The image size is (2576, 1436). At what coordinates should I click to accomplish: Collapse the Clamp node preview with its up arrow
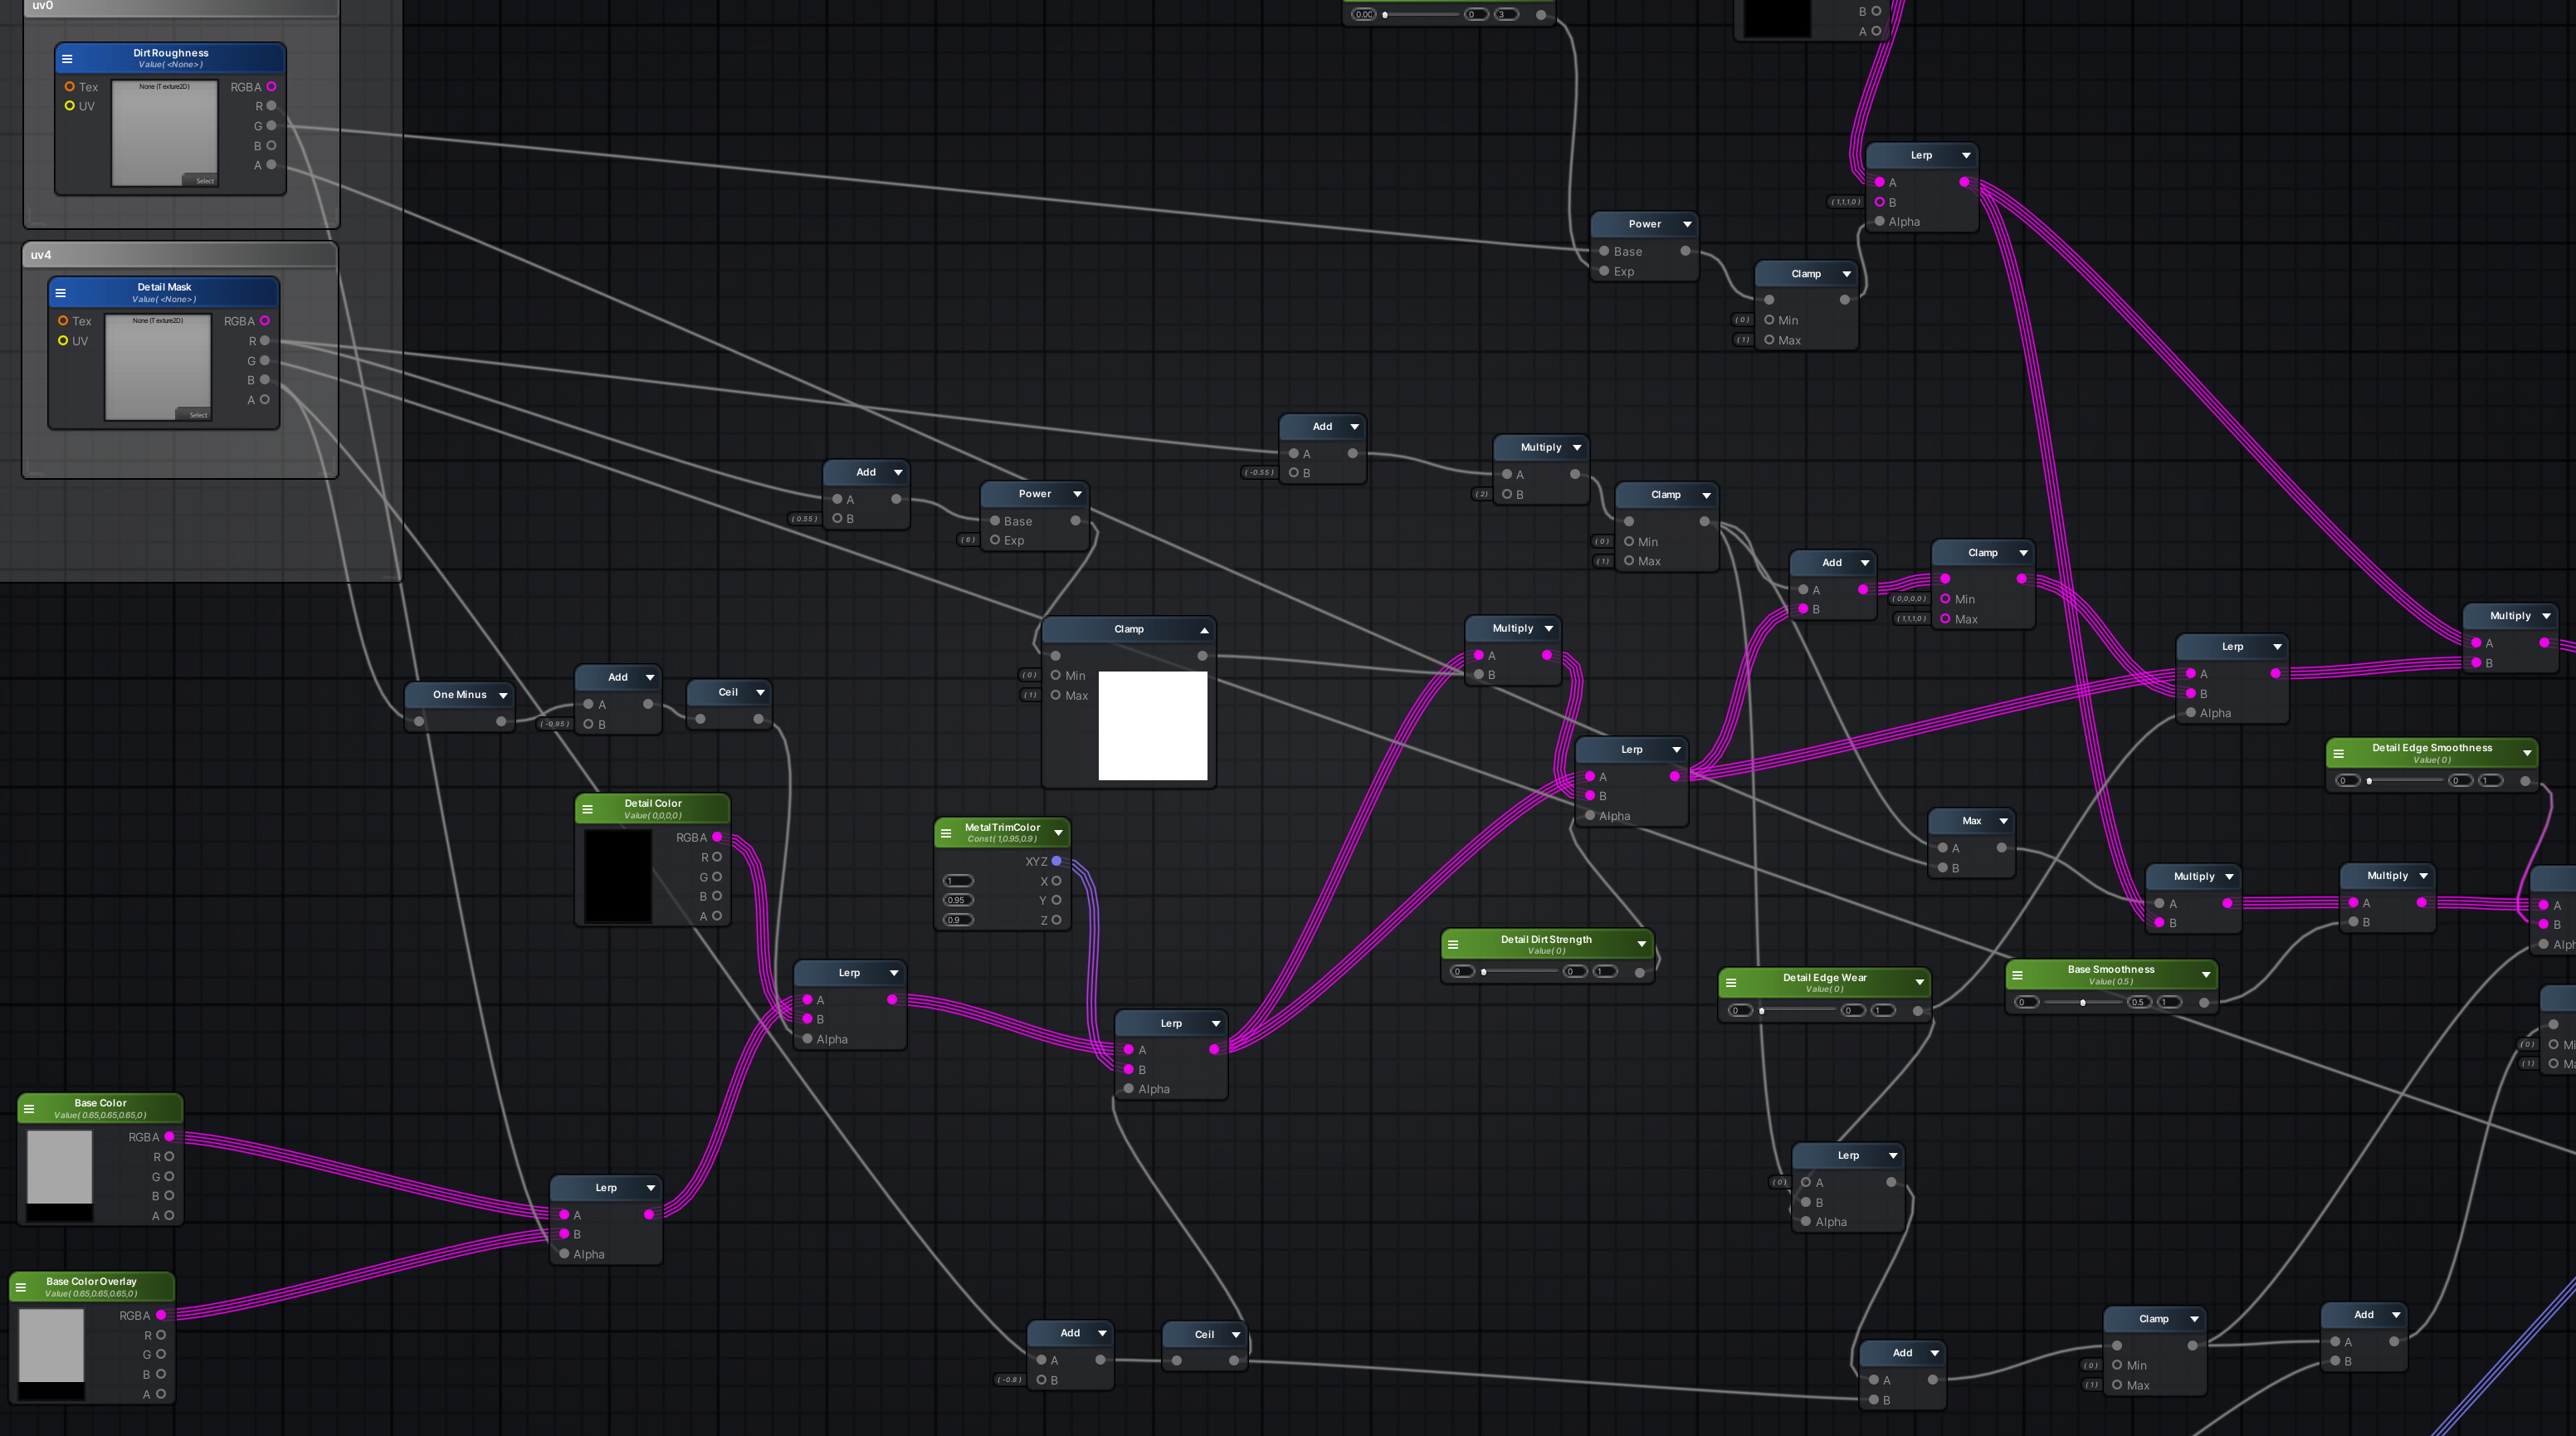(1204, 629)
